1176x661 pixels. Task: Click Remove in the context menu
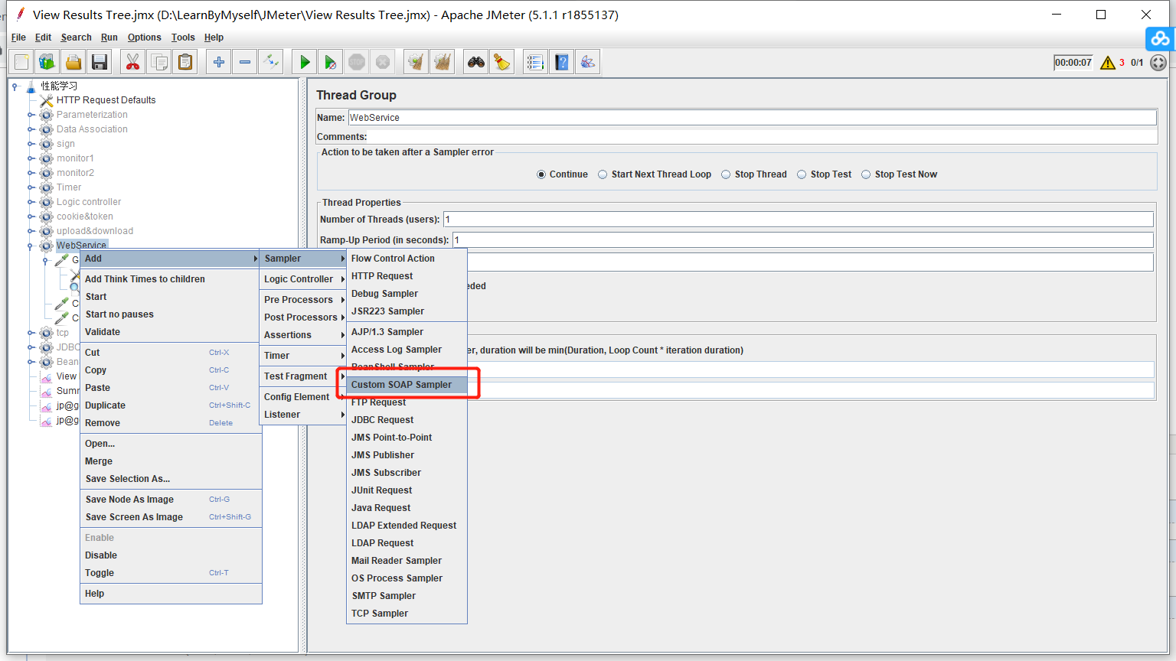point(171,423)
